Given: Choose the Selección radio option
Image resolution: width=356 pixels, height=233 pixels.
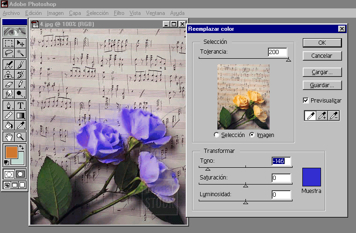Looking at the screenshot, I should coord(216,135).
